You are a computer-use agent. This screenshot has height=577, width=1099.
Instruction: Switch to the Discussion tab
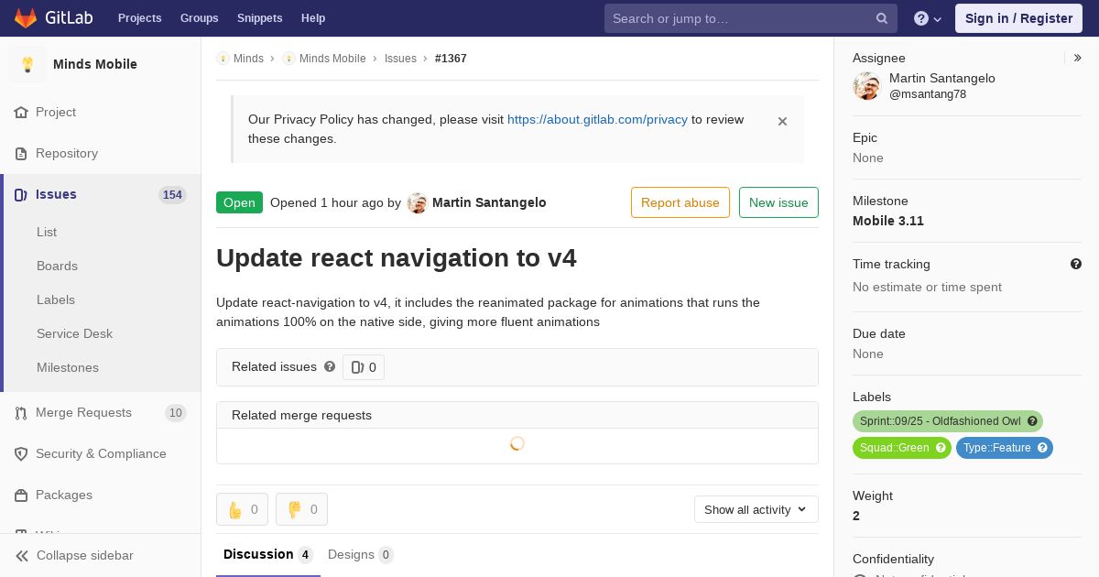pos(268,554)
